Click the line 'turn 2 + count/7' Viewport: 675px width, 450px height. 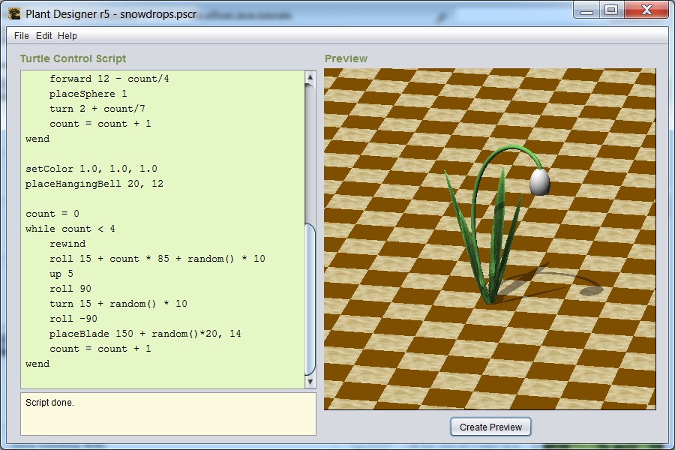pos(97,109)
